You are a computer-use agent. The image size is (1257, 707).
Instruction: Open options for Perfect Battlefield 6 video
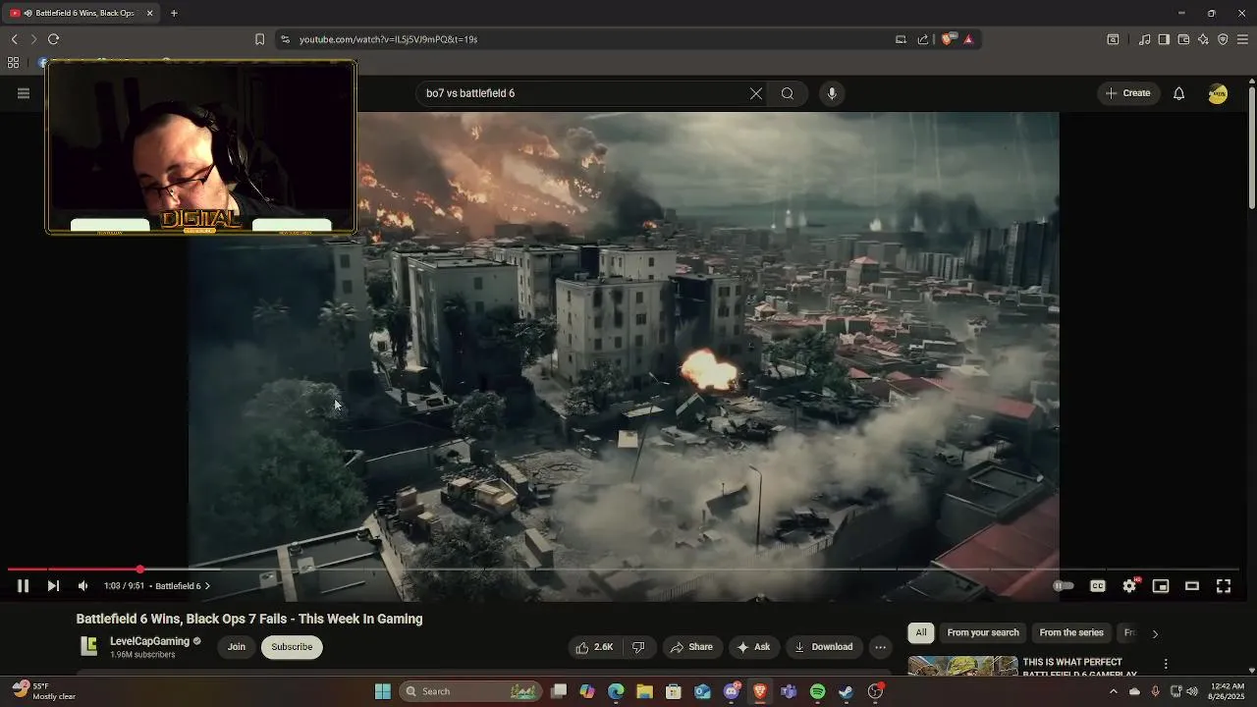[x=1166, y=665]
